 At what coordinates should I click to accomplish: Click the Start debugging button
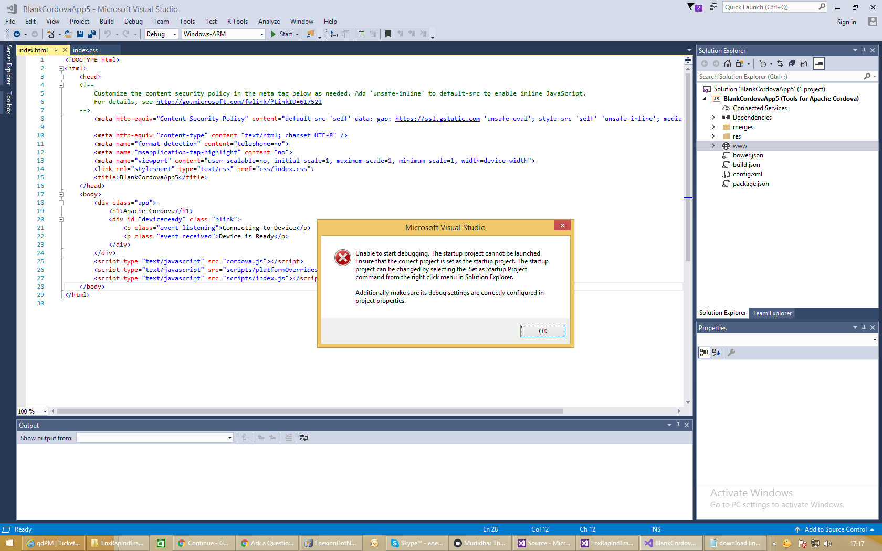pos(282,34)
